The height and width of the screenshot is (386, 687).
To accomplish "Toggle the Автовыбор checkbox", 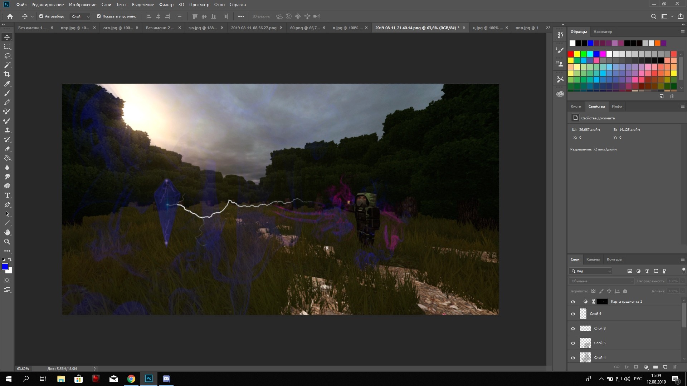I will [41, 16].
